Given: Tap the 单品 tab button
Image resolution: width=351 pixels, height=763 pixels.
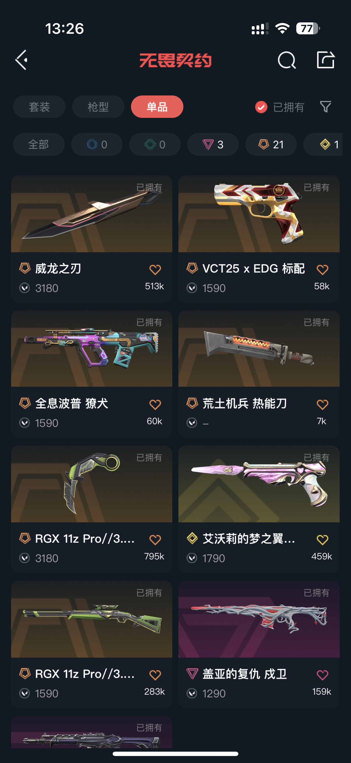Looking at the screenshot, I should 157,107.
